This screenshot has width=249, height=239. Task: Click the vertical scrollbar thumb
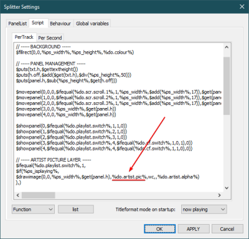(227, 86)
